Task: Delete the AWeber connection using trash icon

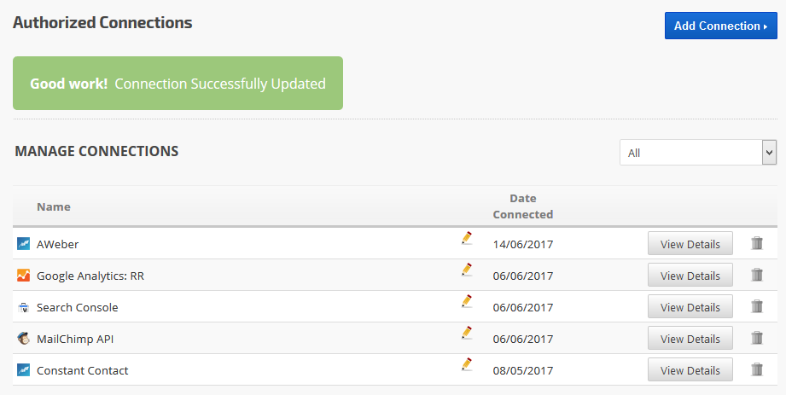Action: coord(757,244)
